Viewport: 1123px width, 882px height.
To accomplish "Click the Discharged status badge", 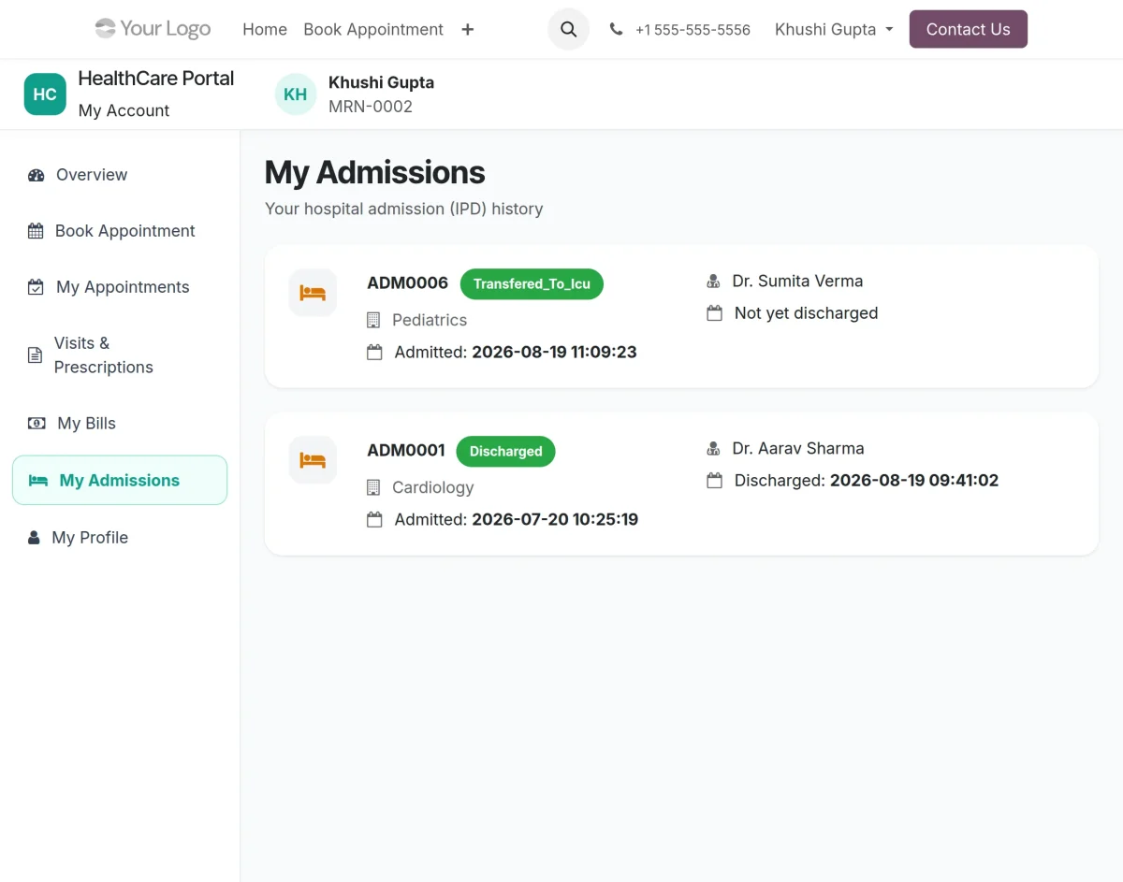I will pos(505,451).
